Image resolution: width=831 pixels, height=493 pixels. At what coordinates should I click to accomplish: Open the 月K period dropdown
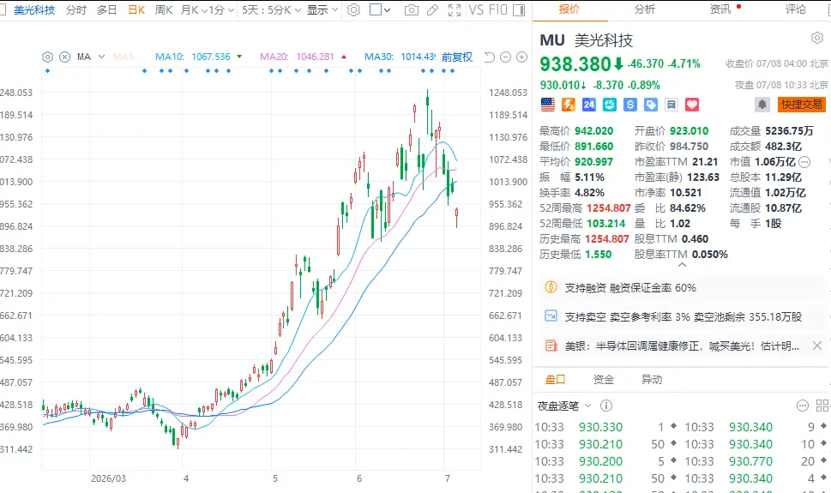tap(194, 9)
